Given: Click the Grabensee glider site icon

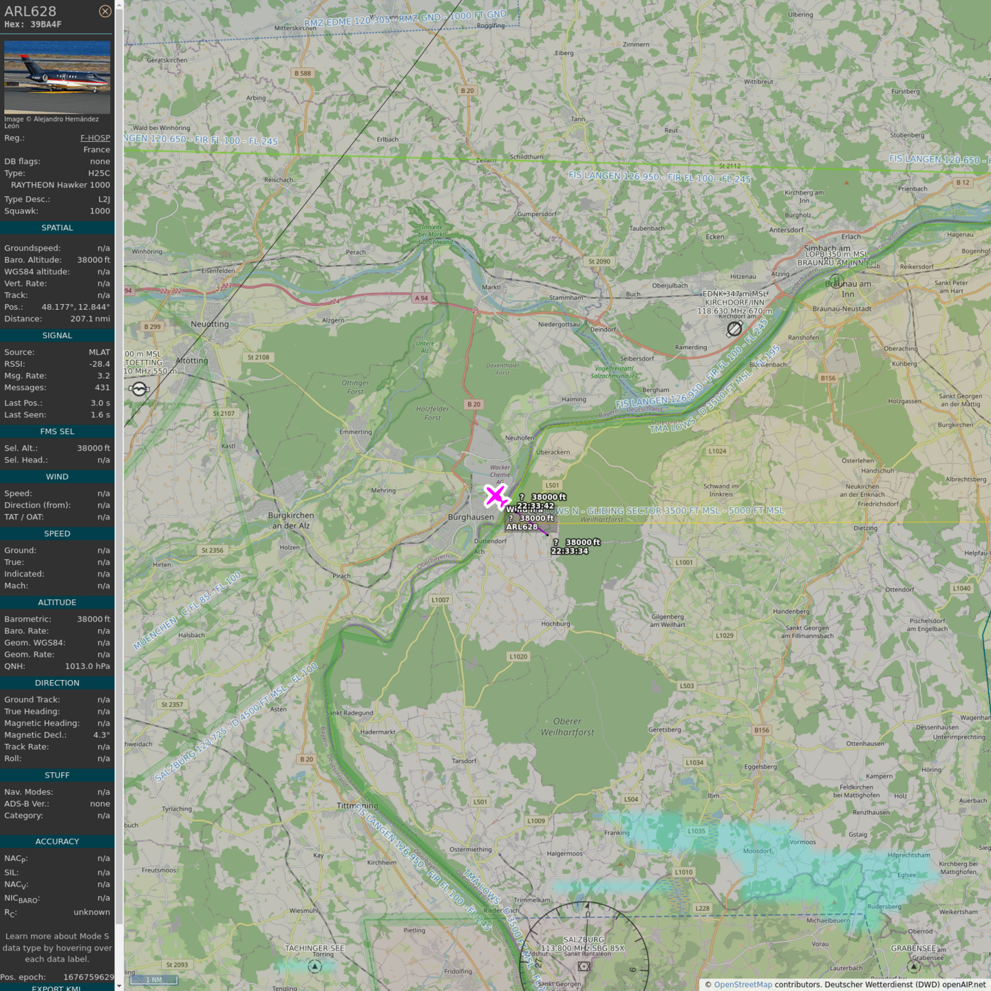Looking at the screenshot, I should [914, 967].
